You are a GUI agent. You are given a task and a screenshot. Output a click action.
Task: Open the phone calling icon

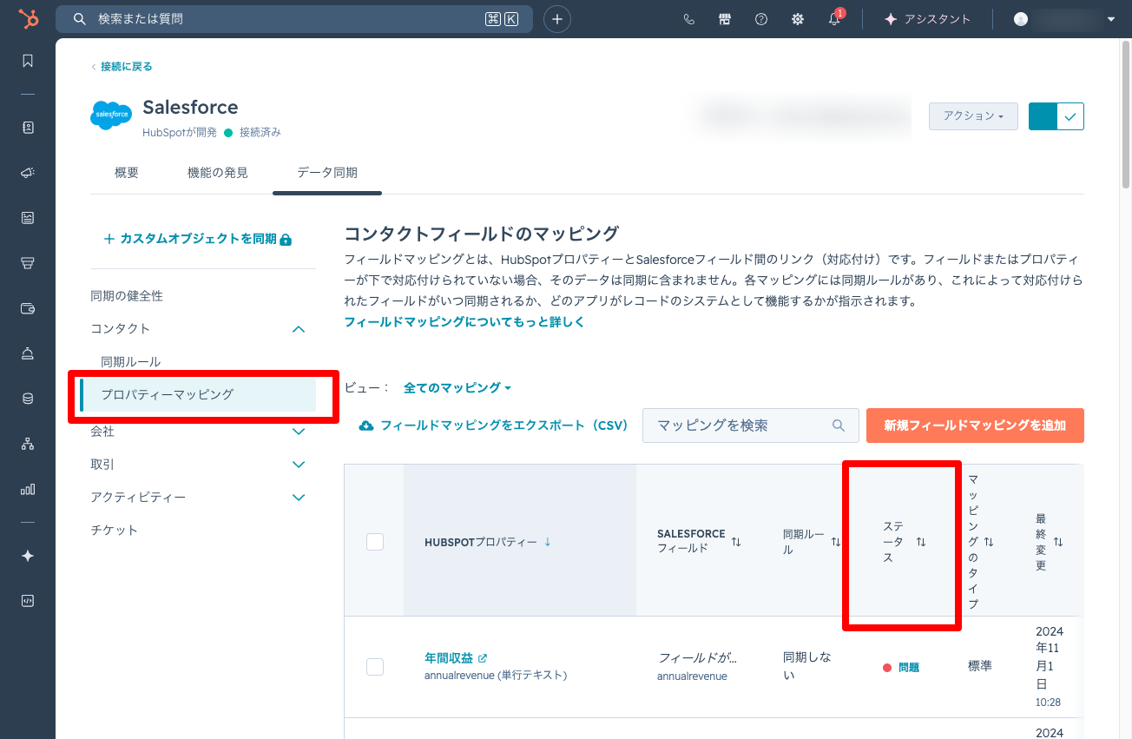coord(689,19)
